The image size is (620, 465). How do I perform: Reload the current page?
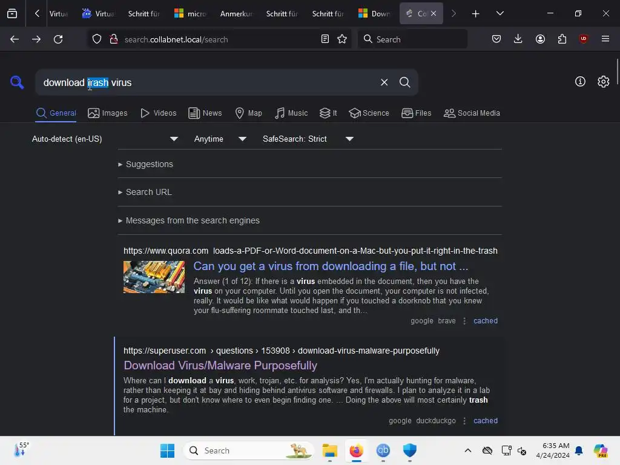pos(58,39)
